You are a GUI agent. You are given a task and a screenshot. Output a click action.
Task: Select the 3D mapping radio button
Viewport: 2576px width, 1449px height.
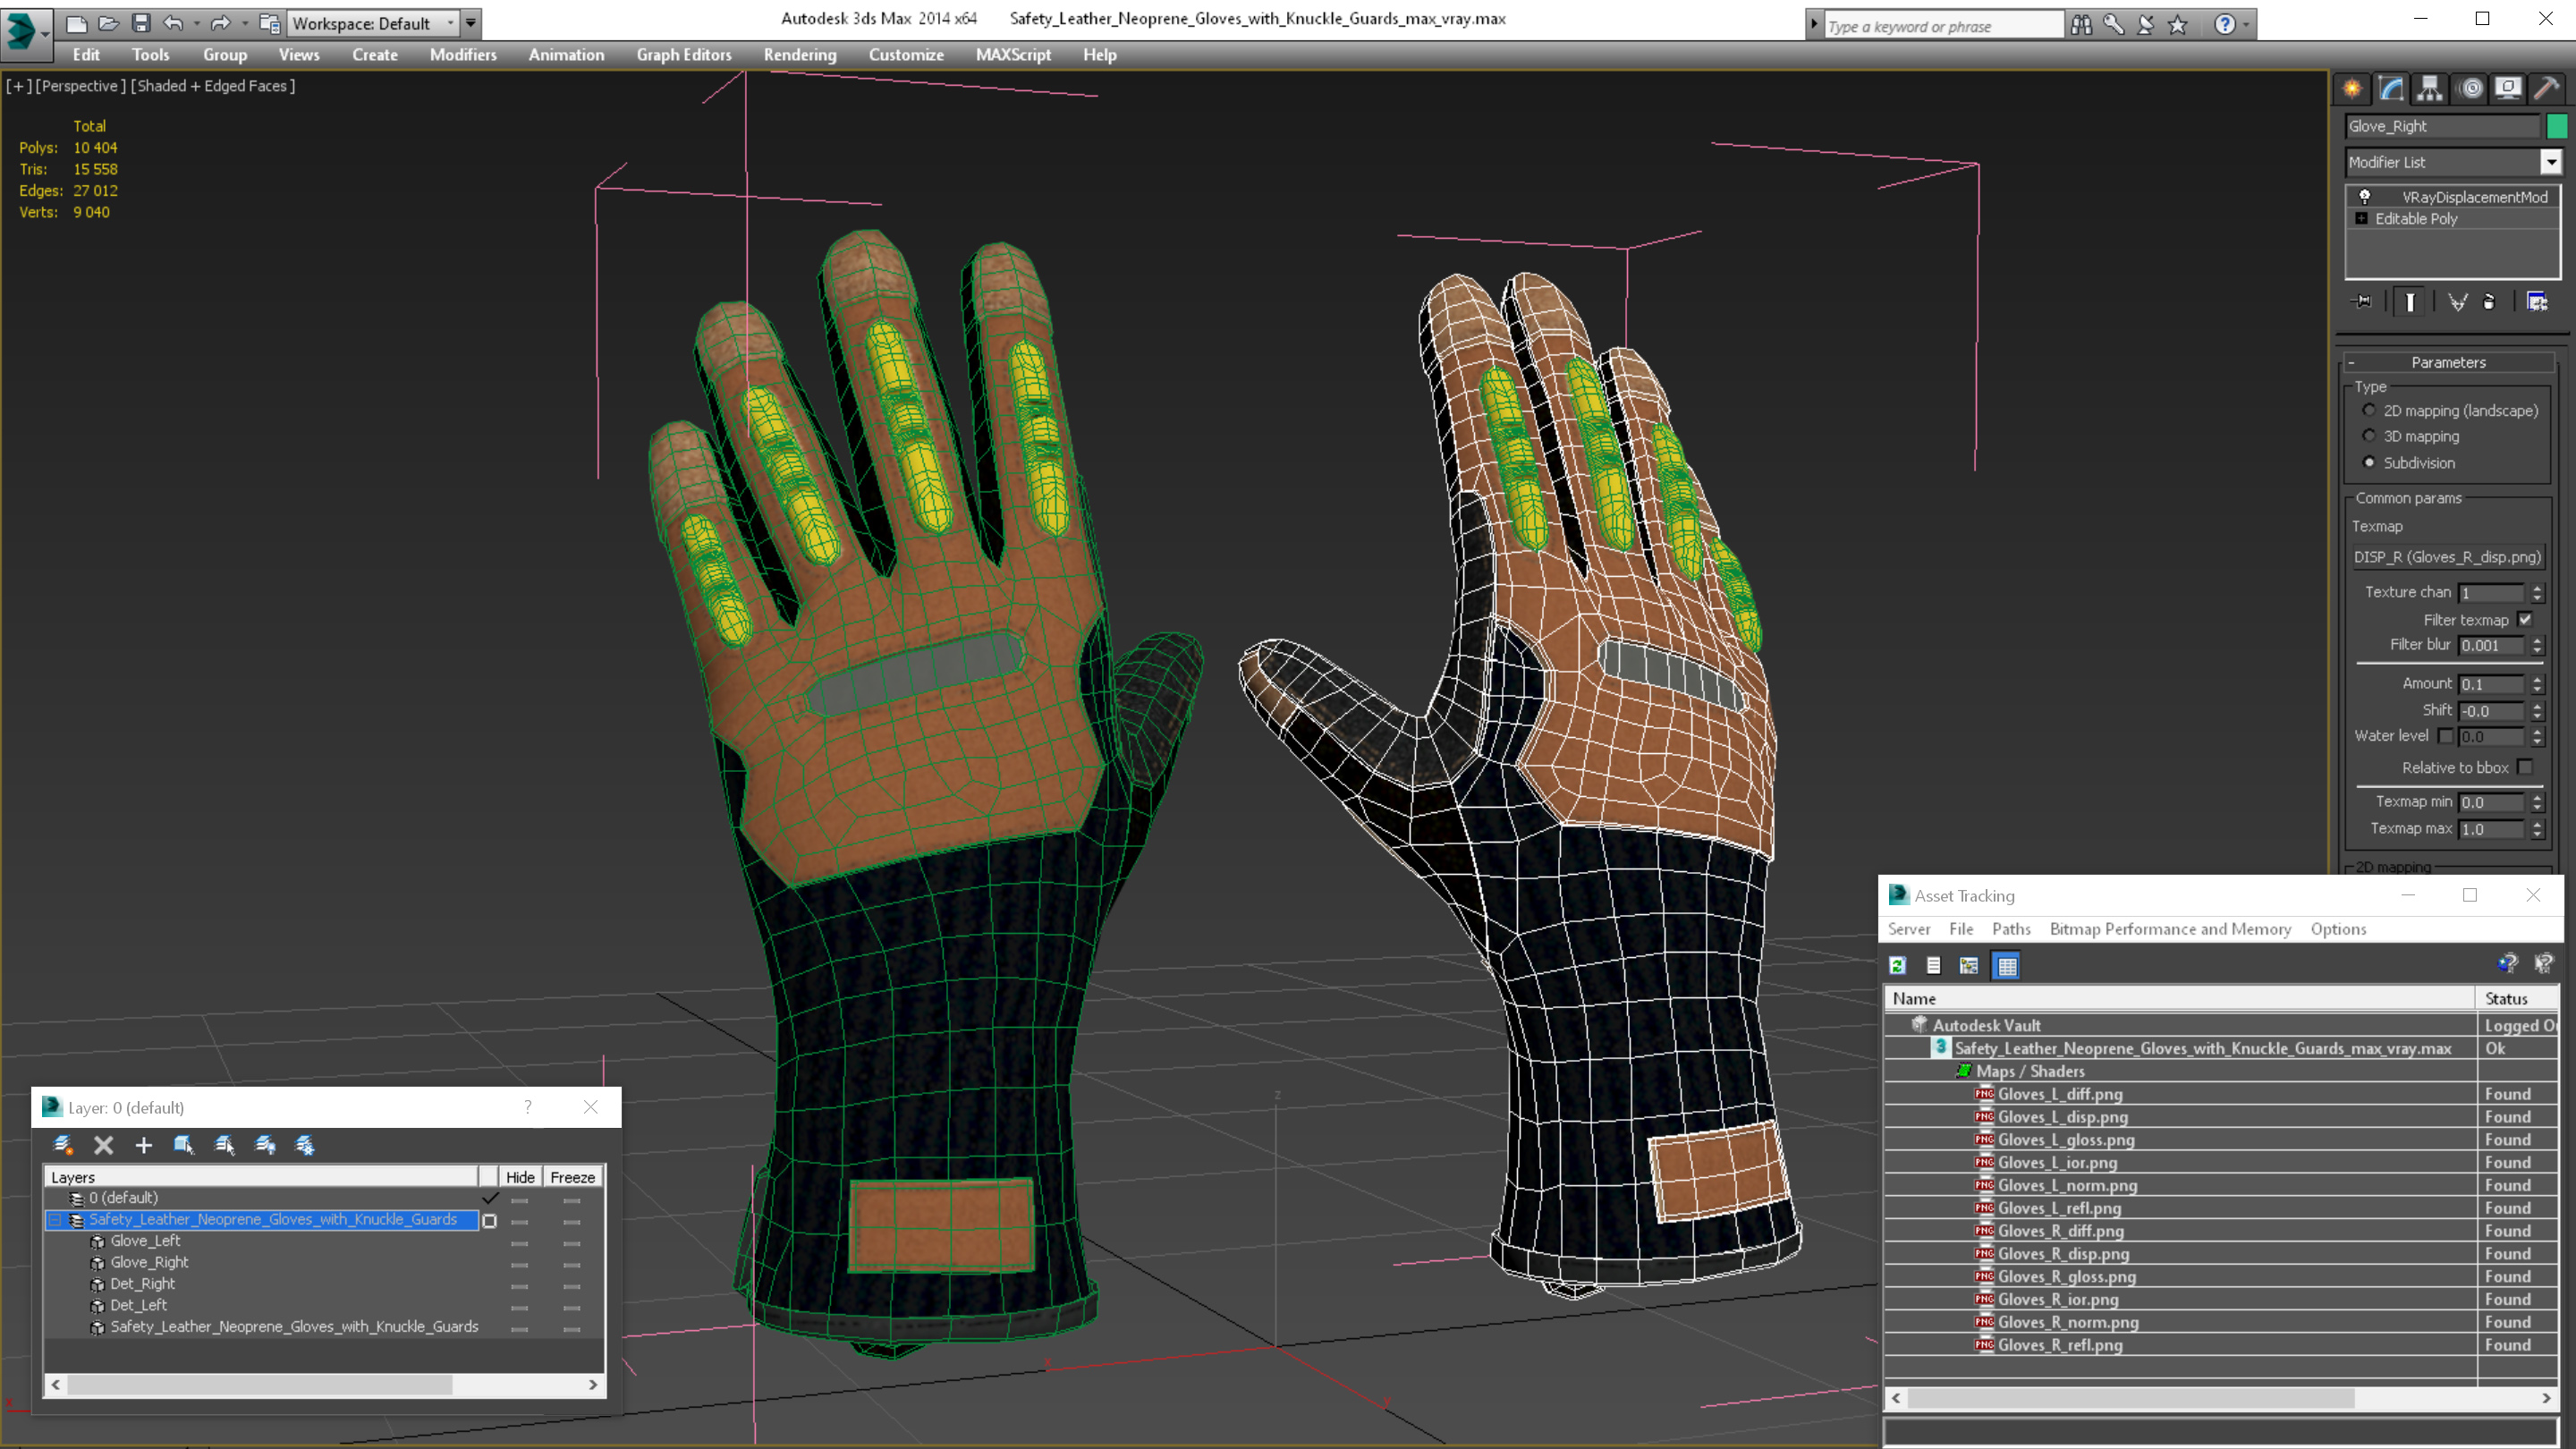coord(2368,436)
